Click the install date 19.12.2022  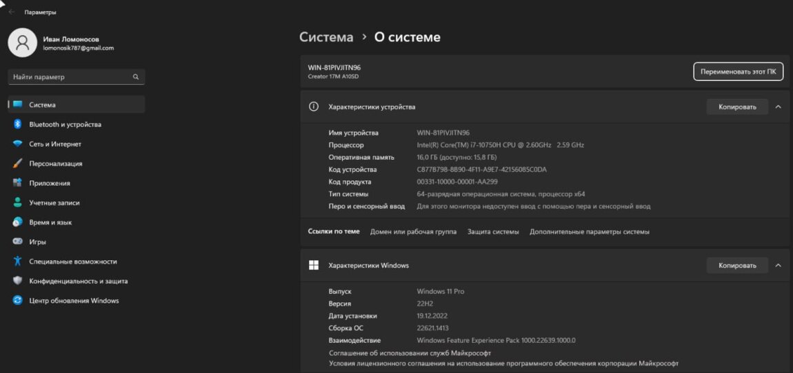[x=432, y=315]
